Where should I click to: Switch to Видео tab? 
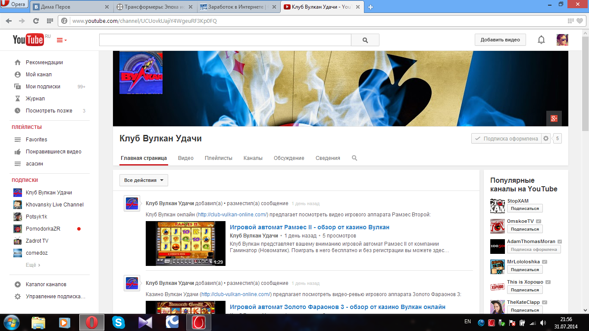pos(185,158)
